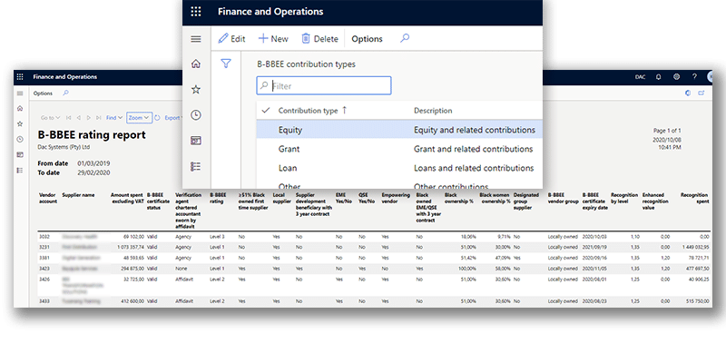This screenshot has height=363, width=726.
Task: Open Recent clock icon in front sidebar
Action: coord(196,115)
